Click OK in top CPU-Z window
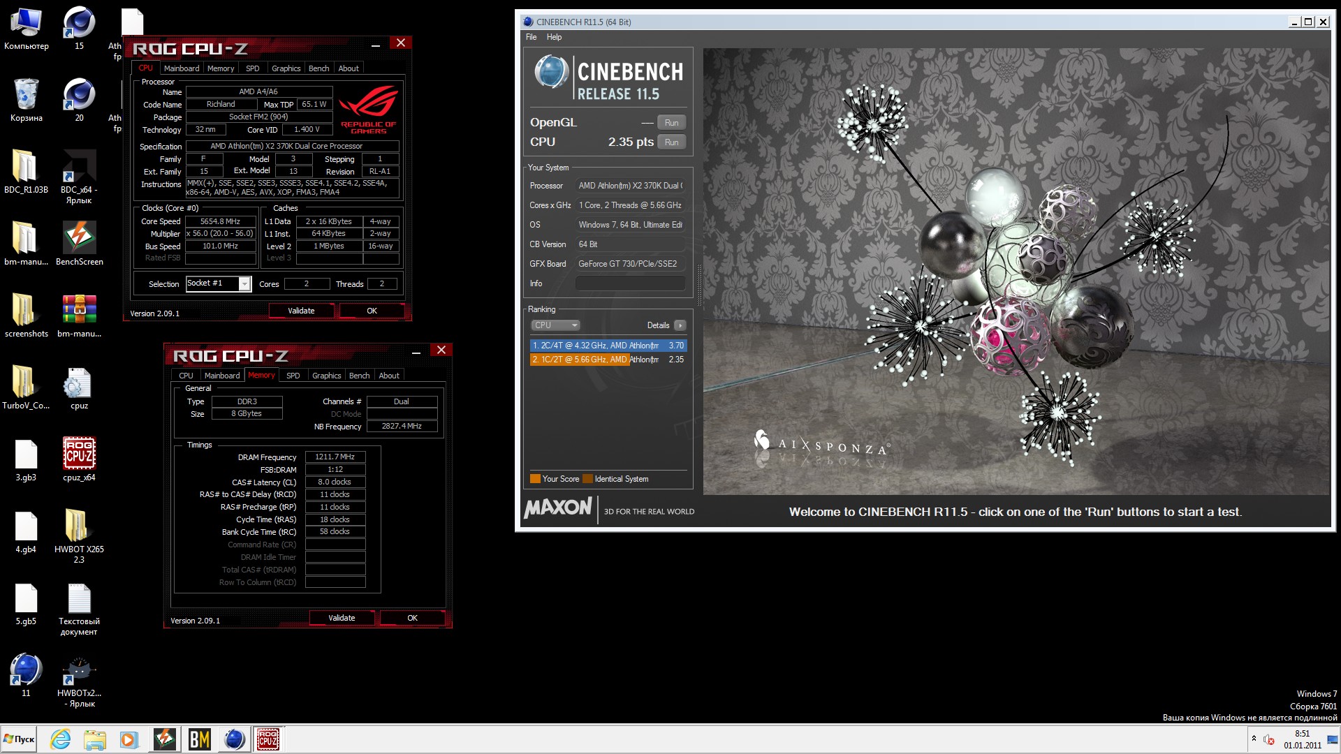Screen dimensions: 1341x754 pos(372,311)
